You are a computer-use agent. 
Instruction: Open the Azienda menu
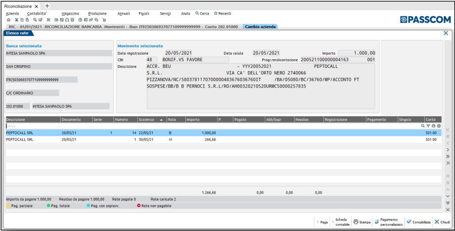click(x=13, y=14)
